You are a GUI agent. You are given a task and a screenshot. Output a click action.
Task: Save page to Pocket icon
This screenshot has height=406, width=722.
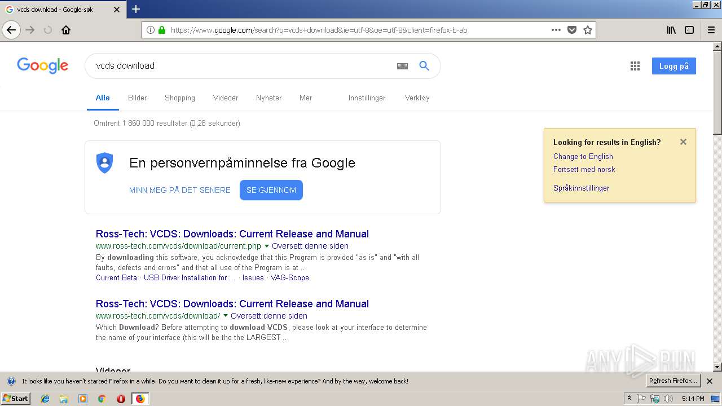572,30
